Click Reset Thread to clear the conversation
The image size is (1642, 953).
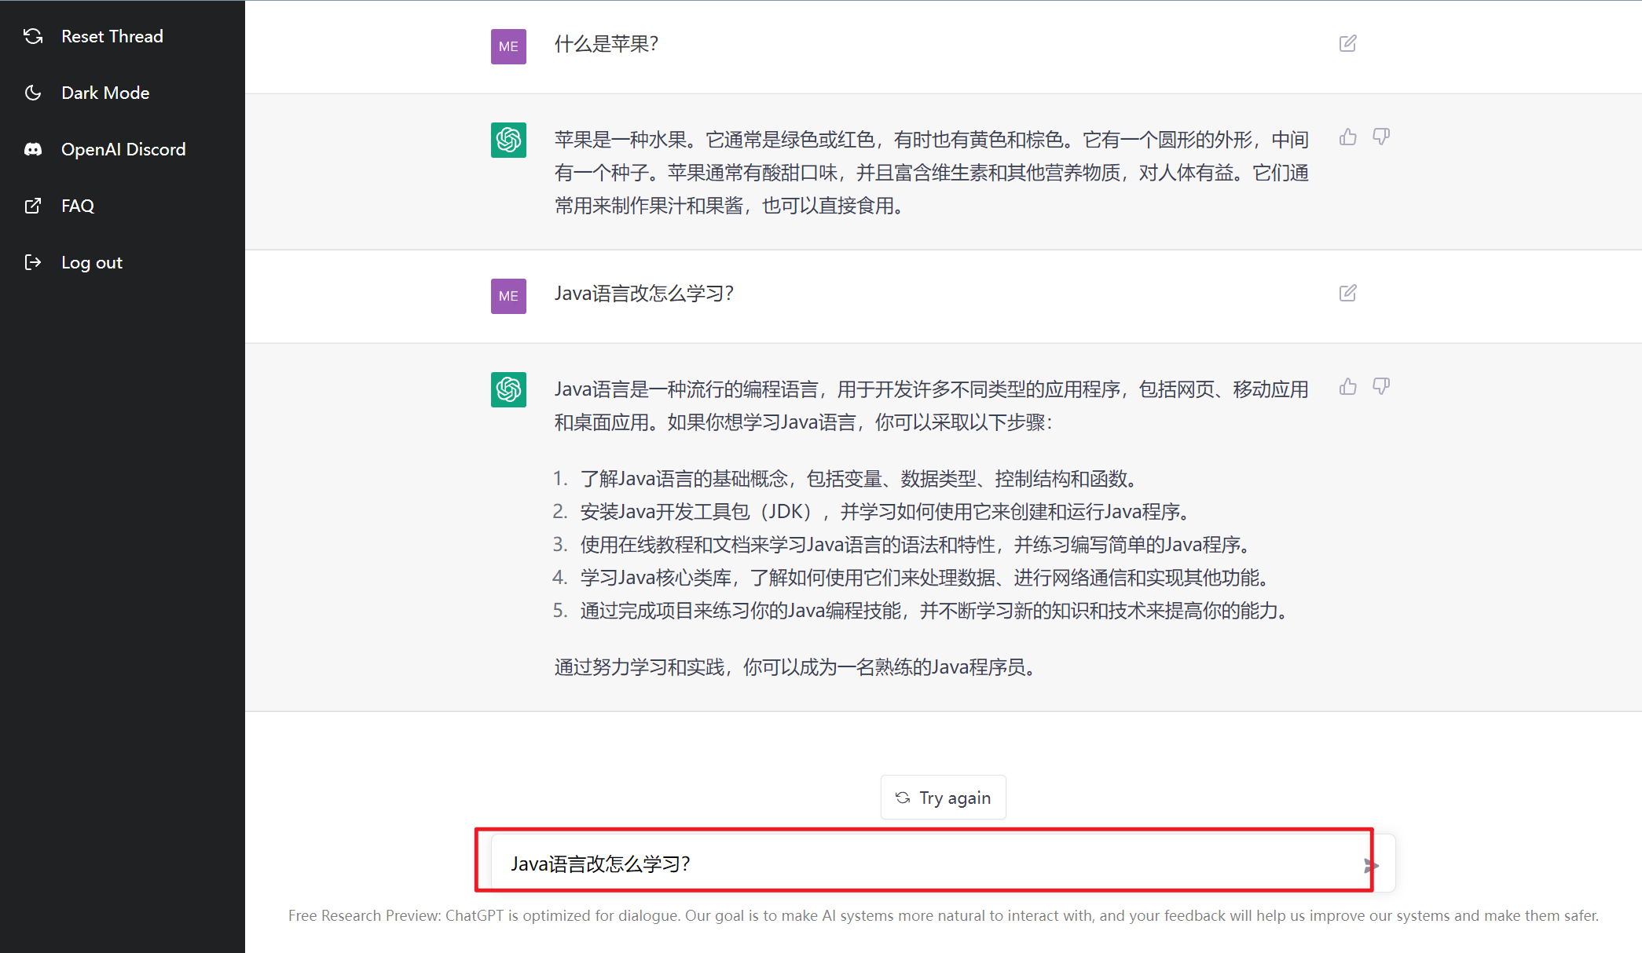click(112, 36)
